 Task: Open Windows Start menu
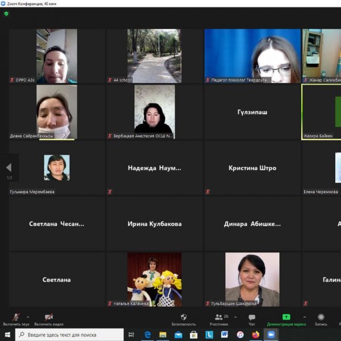click(7, 335)
